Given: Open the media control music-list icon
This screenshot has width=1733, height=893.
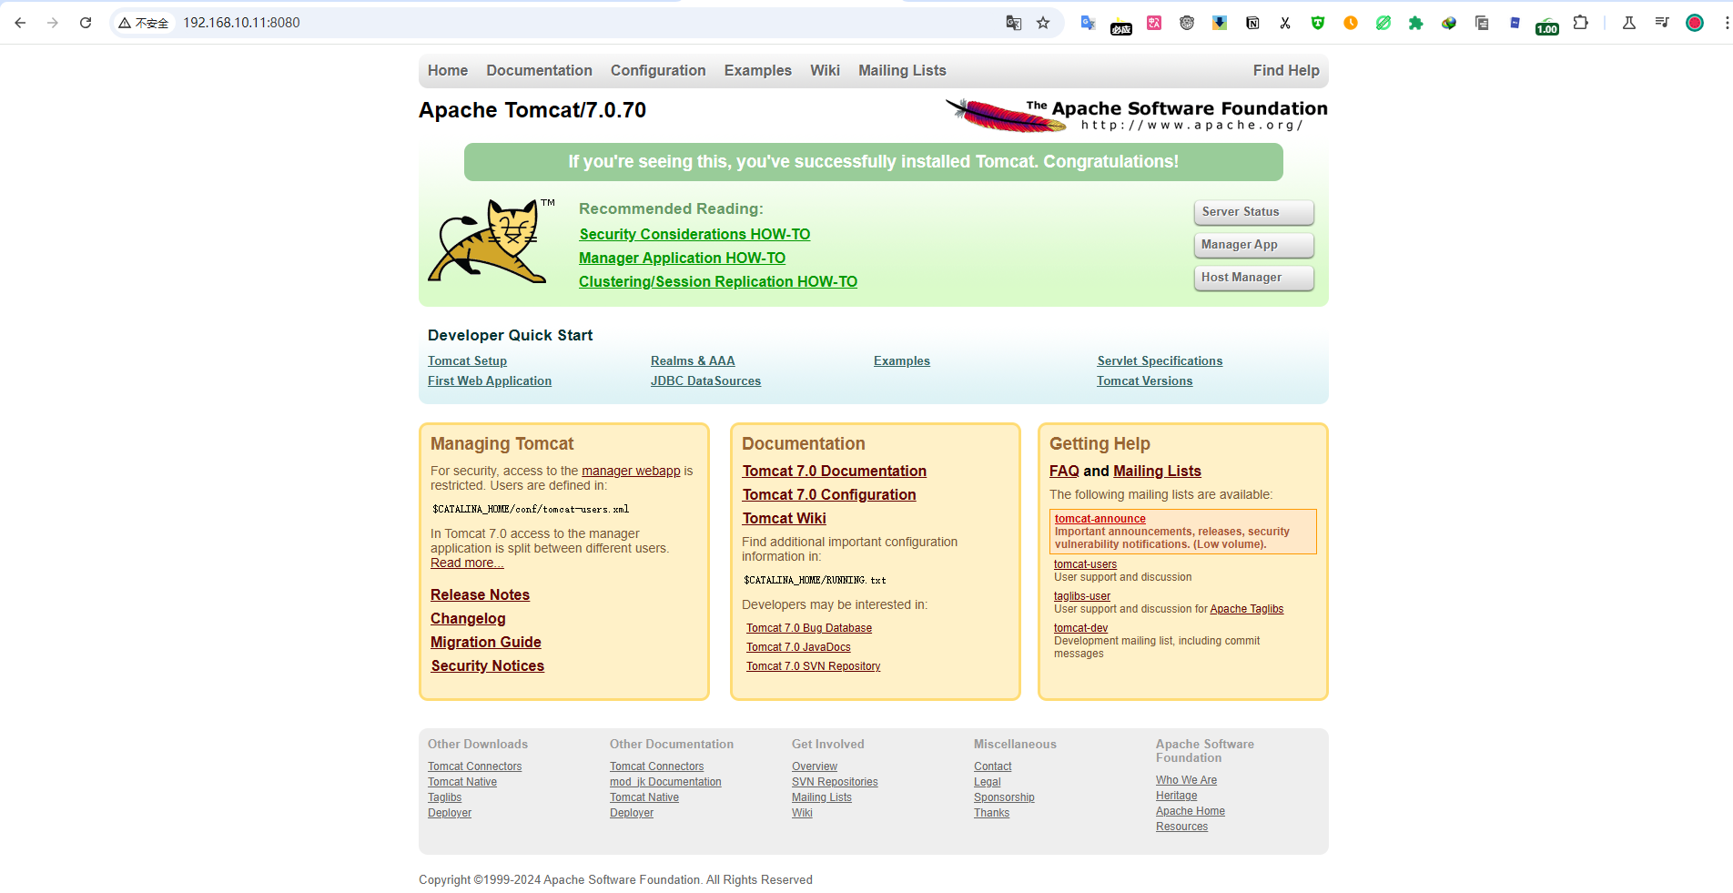Looking at the screenshot, I should point(1662,23).
